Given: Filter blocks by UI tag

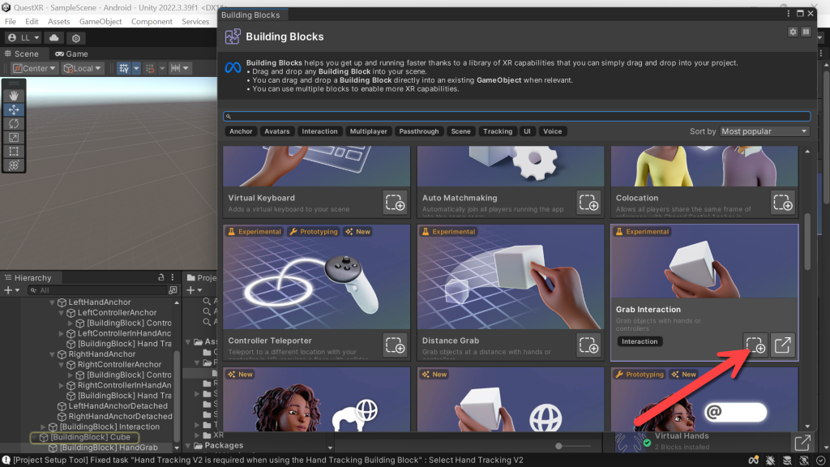Looking at the screenshot, I should click(527, 131).
